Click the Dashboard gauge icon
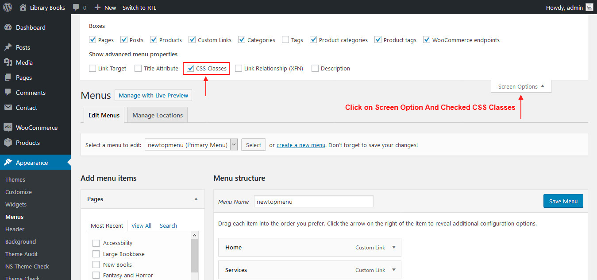Image resolution: width=597 pixels, height=280 pixels. click(8, 27)
